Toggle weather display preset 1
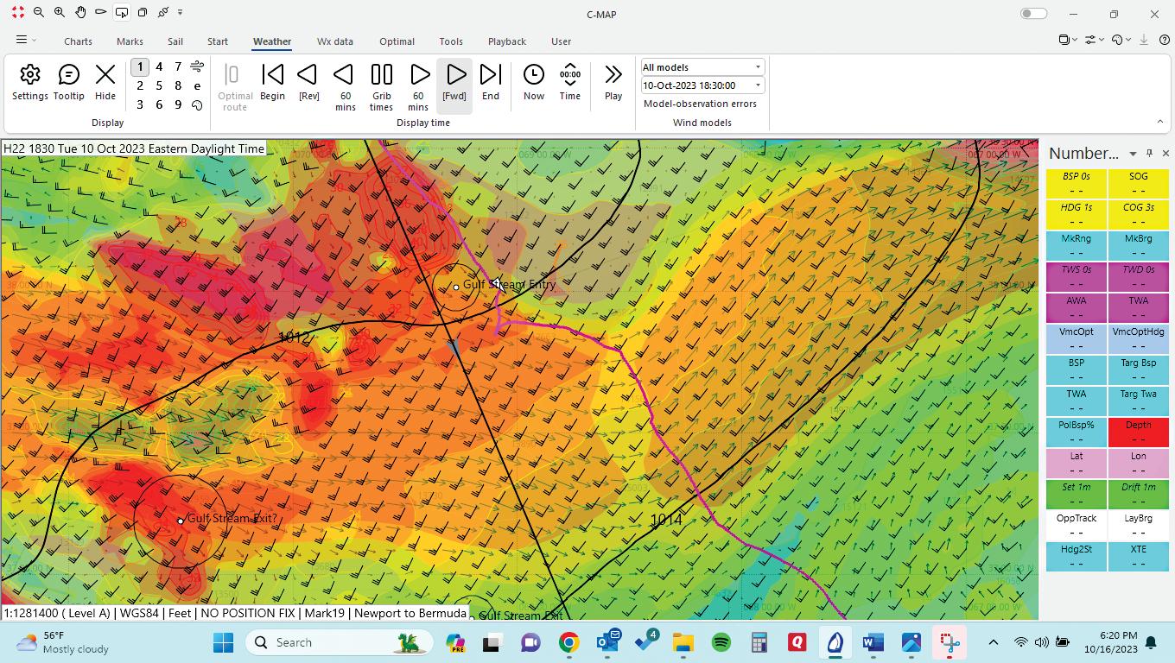Image resolution: width=1175 pixels, height=663 pixels. [x=140, y=66]
